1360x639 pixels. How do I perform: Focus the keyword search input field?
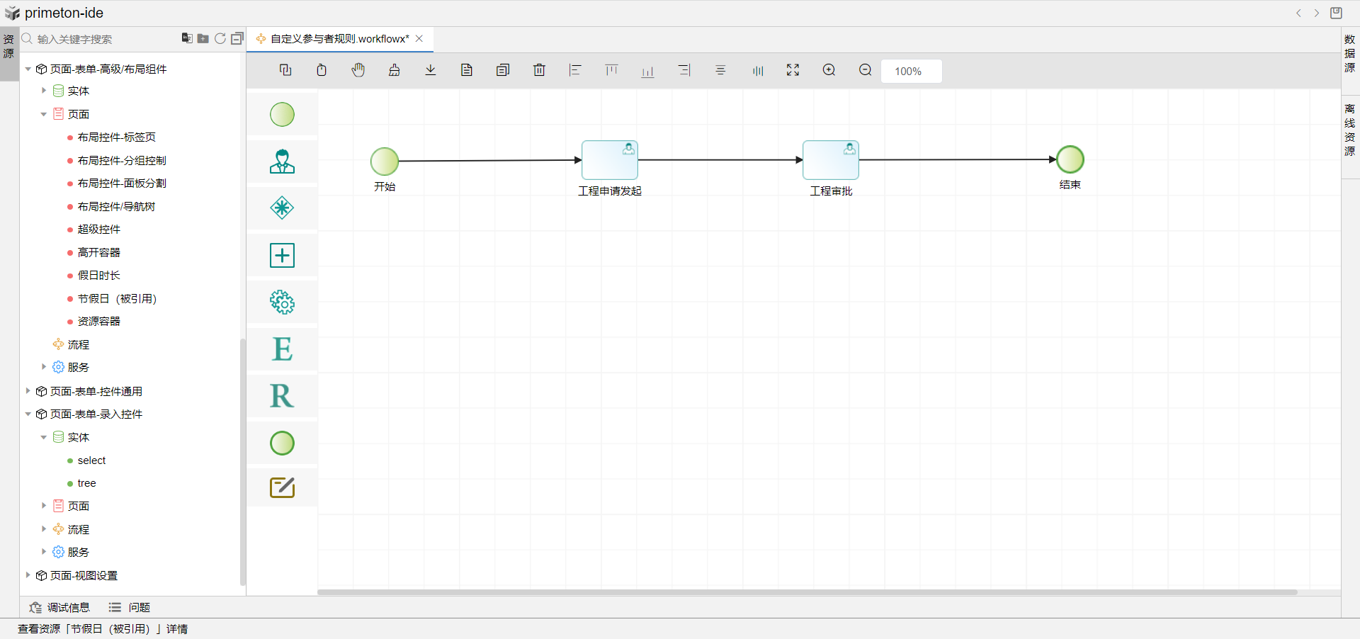(106, 39)
